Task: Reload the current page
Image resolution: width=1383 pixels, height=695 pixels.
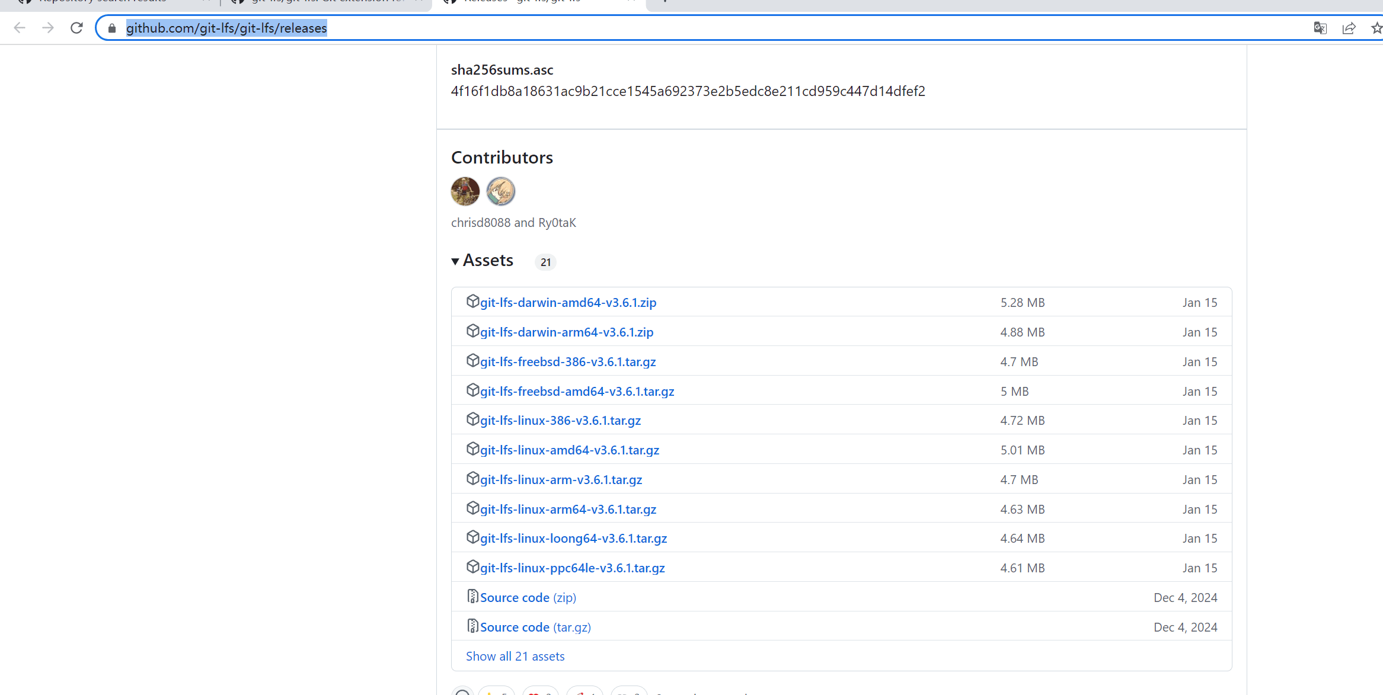Action: tap(76, 28)
